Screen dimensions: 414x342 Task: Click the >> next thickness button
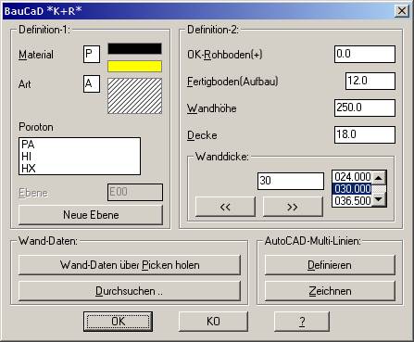coord(293,207)
